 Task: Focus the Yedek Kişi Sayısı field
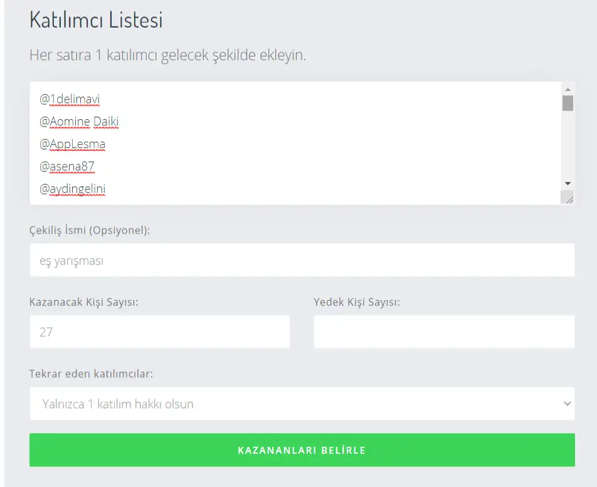pos(443,332)
